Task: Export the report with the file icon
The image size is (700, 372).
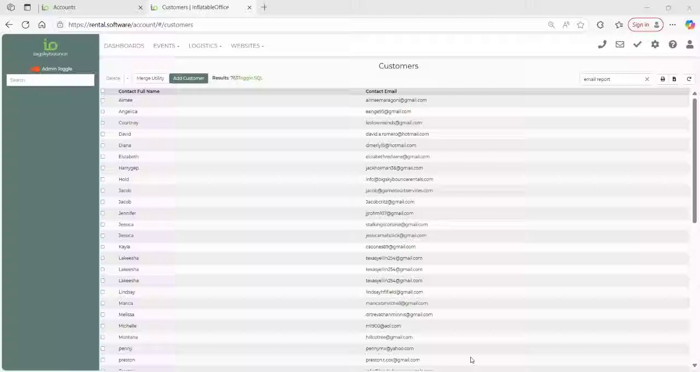Action: point(674,79)
